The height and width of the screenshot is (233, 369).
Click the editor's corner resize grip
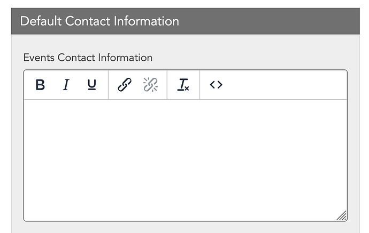(342, 215)
